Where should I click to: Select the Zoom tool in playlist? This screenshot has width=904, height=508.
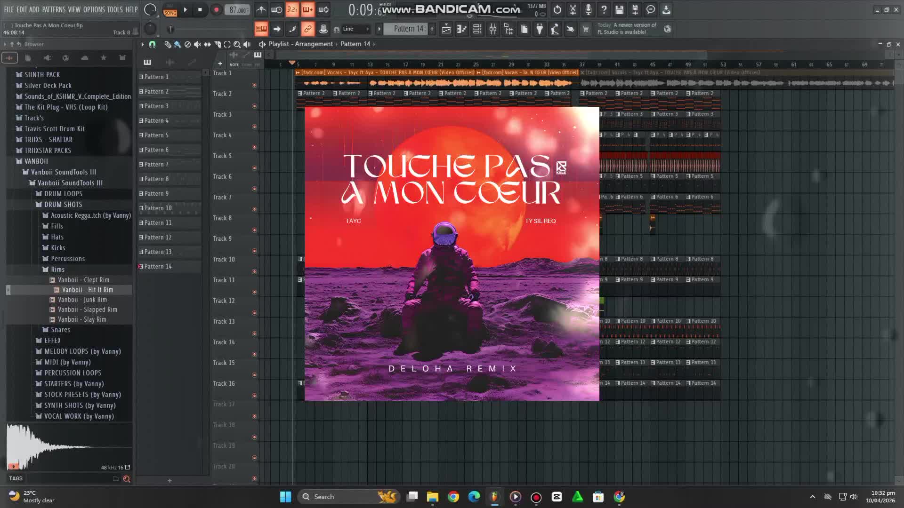237,44
